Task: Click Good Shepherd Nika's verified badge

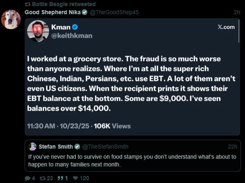Action: 84,12
